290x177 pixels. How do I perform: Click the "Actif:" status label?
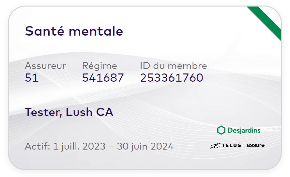point(37,146)
